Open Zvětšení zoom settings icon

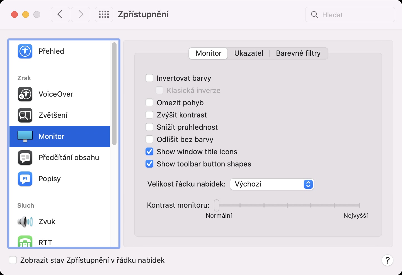(x=25, y=115)
